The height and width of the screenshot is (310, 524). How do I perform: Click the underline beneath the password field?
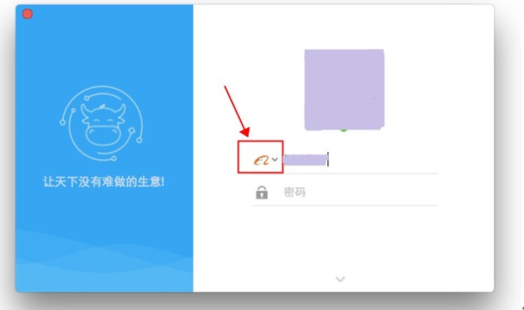click(x=345, y=206)
